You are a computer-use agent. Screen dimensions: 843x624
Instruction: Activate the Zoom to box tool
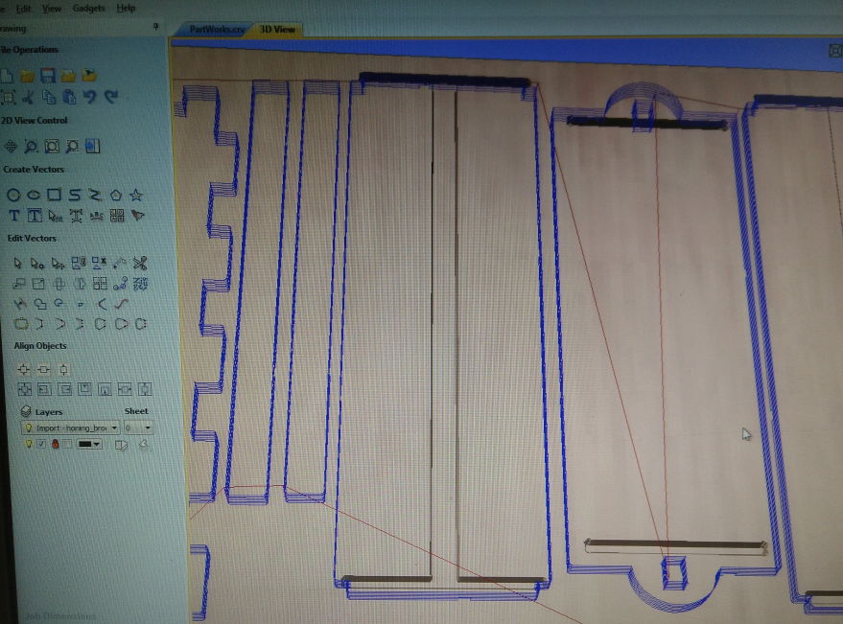coord(32,147)
